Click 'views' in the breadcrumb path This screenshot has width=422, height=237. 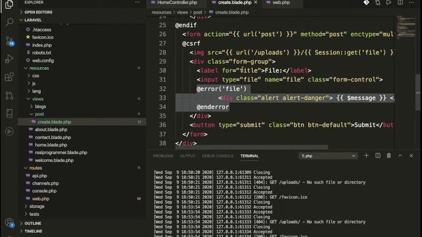(182, 13)
